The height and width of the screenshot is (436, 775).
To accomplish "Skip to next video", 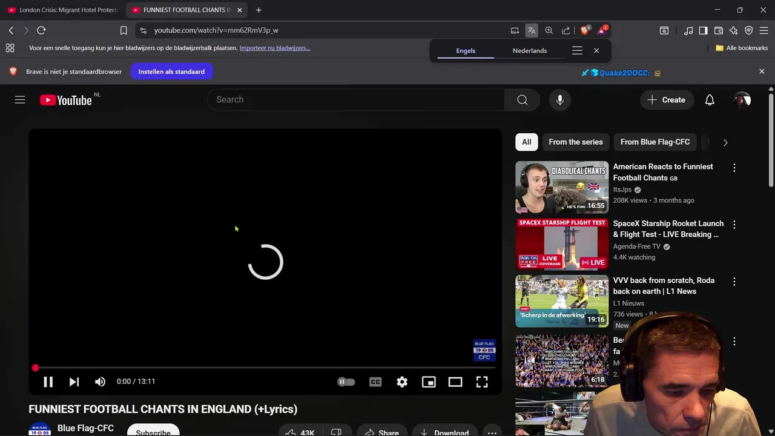I will (74, 381).
